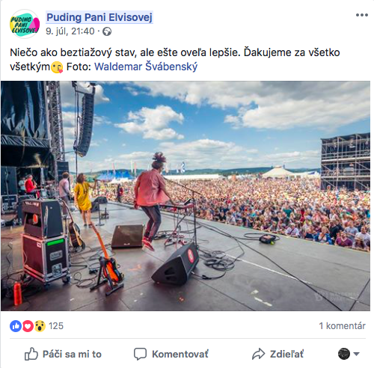Click the share arrow icon

[258, 354]
